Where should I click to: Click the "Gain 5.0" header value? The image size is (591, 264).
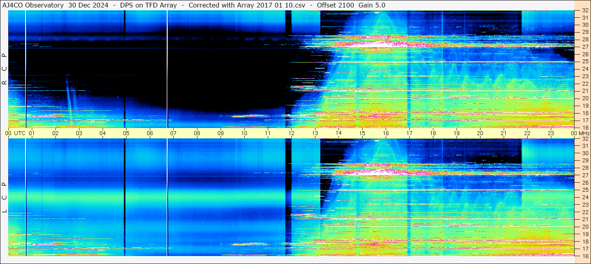coord(372,5)
